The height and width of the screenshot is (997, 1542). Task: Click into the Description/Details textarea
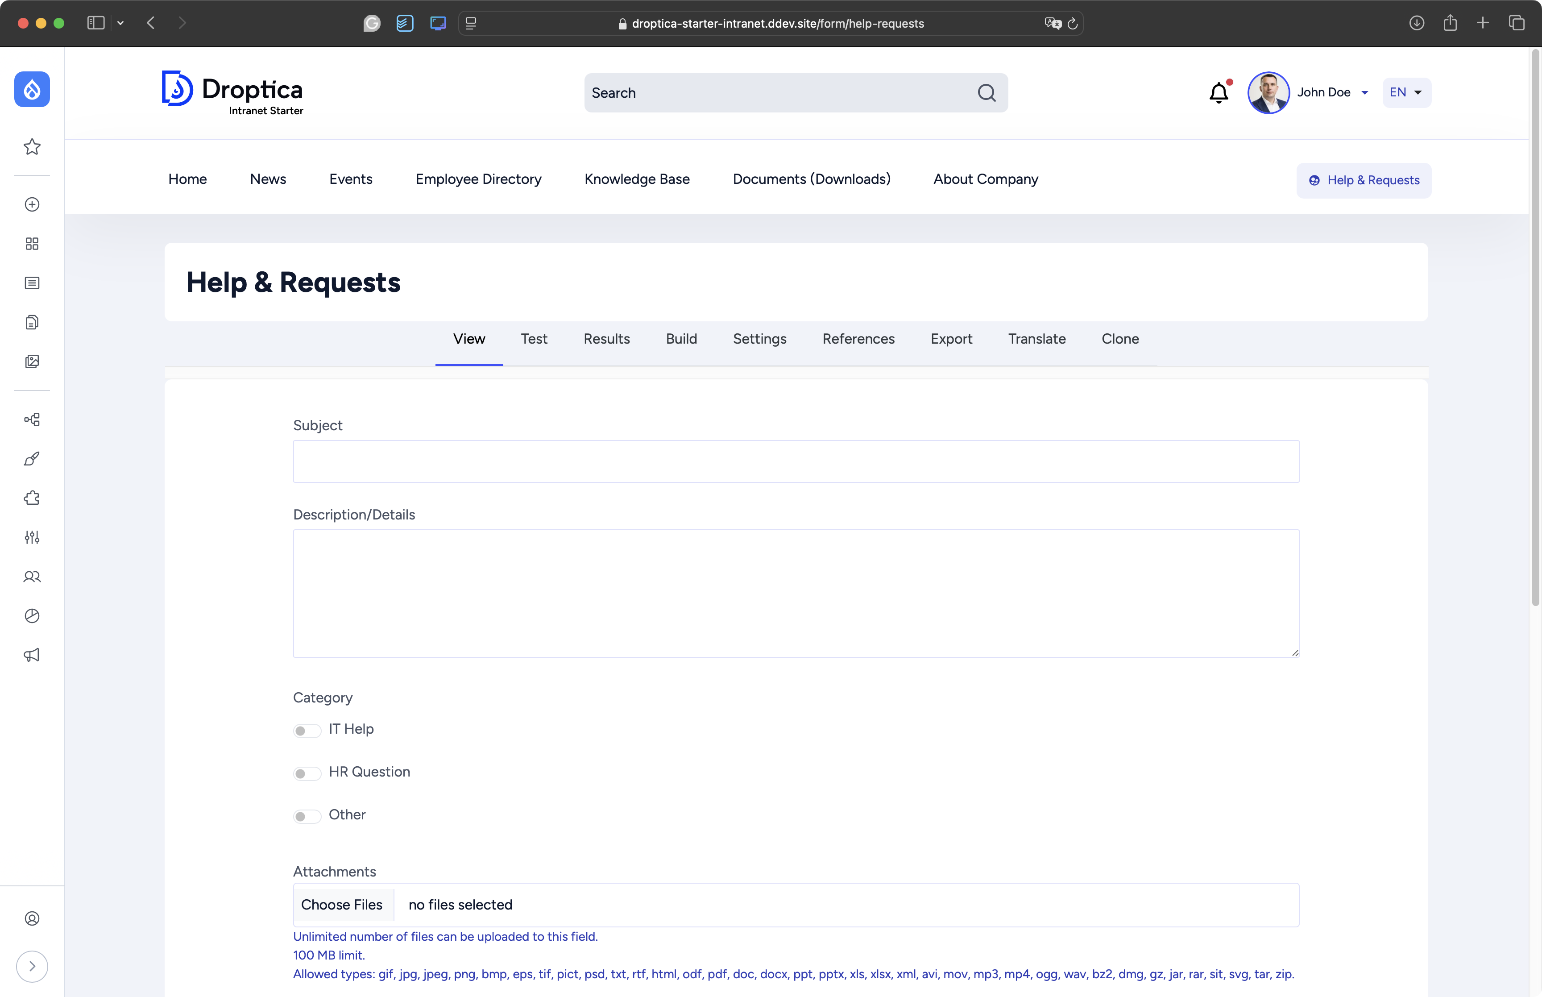point(796,594)
